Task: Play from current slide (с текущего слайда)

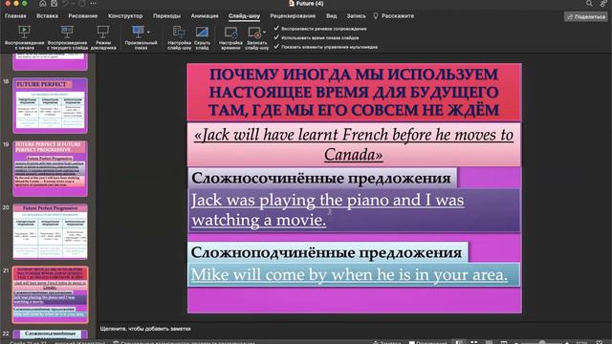Action: click(67, 37)
